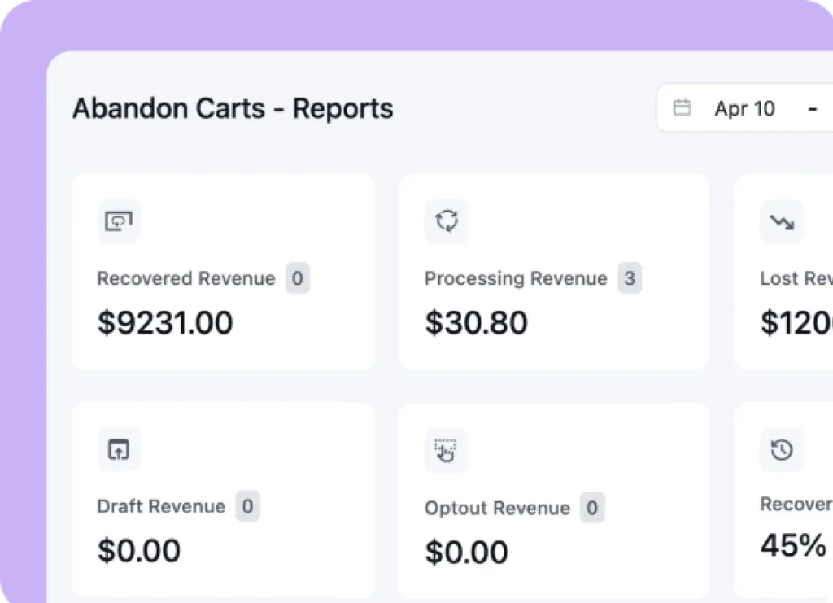Viewport: 833px width, 603px height.
Task: Click the $30.80 processing revenue value
Action: tap(476, 322)
